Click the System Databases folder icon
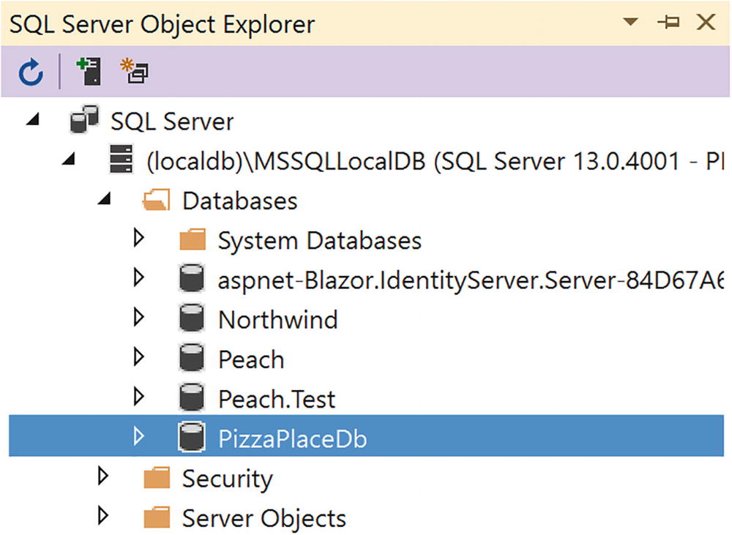Viewport: 732px width, 535px height. 192,240
